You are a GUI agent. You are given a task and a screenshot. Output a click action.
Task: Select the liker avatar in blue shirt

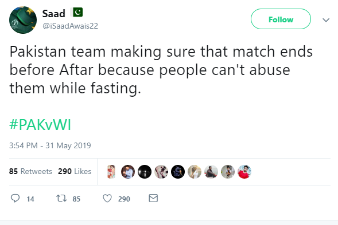[128, 172]
